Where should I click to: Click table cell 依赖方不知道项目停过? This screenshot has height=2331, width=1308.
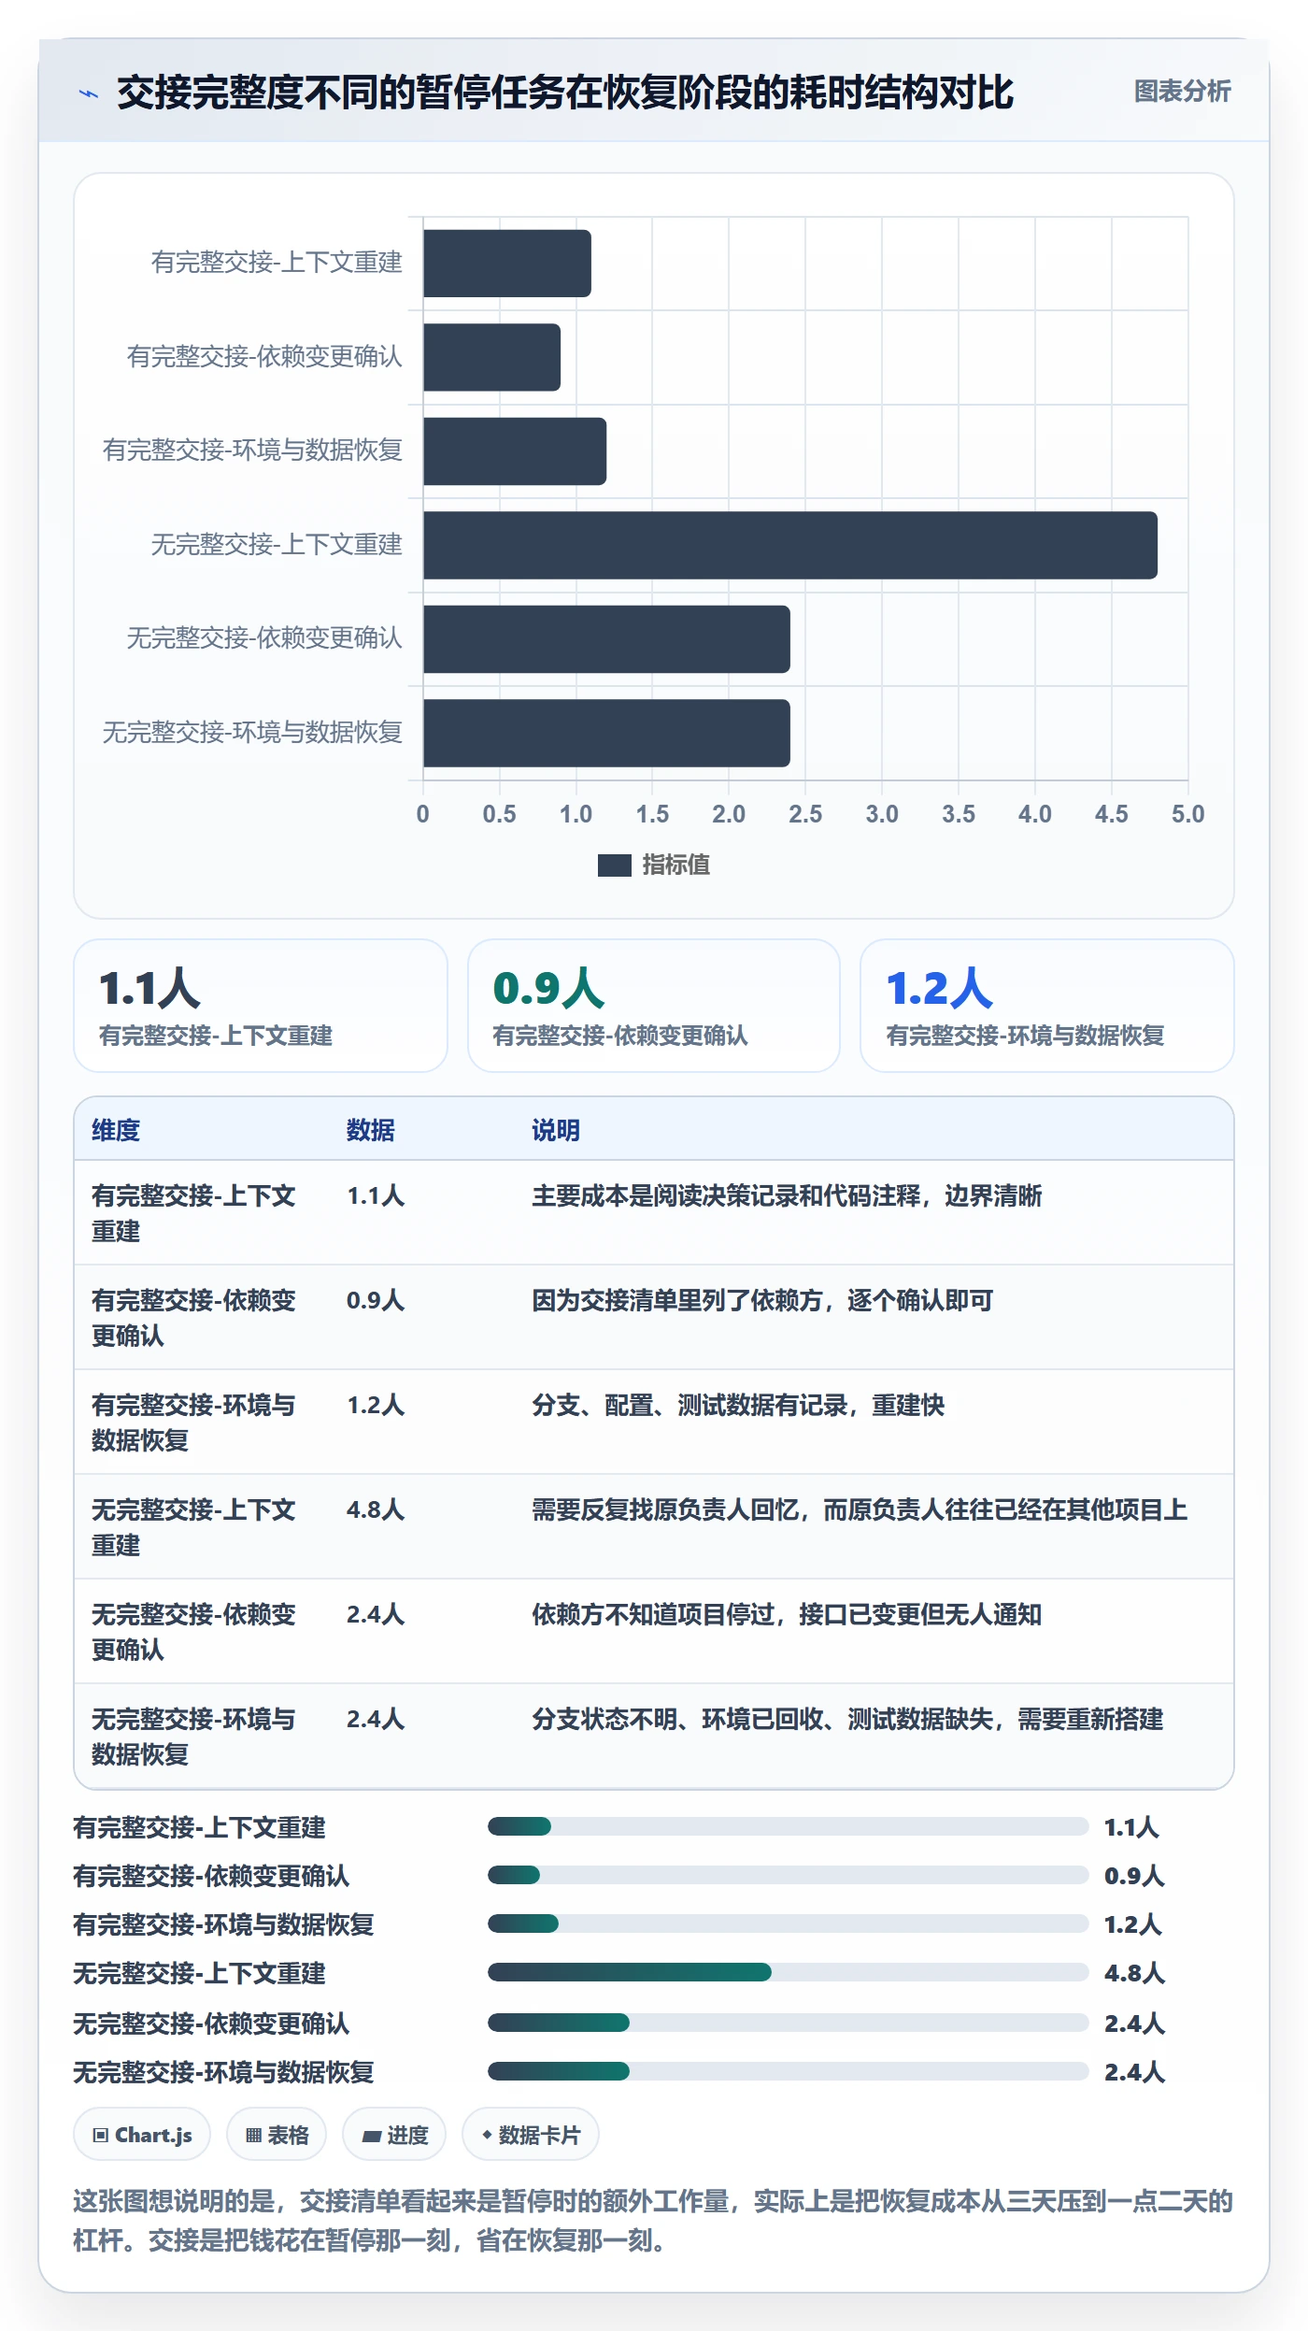(x=787, y=1615)
